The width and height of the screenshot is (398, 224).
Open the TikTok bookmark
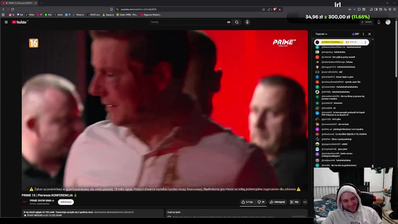[30, 15]
